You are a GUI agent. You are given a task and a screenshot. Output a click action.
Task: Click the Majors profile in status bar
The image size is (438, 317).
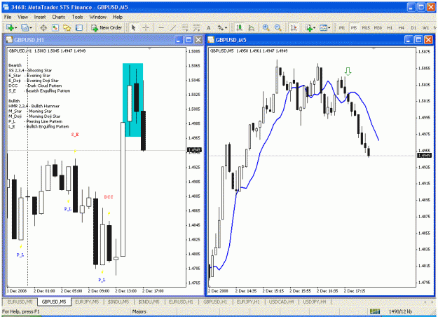[x=139, y=311]
